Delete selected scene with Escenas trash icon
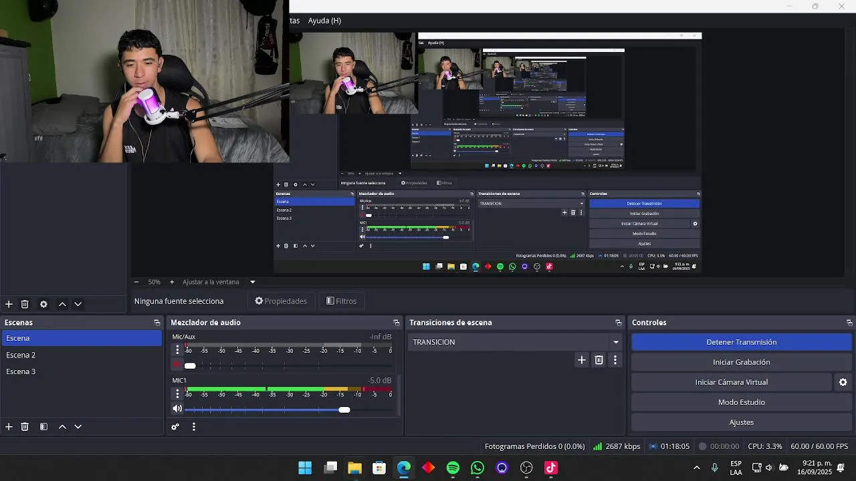This screenshot has height=481, width=856. (x=25, y=426)
